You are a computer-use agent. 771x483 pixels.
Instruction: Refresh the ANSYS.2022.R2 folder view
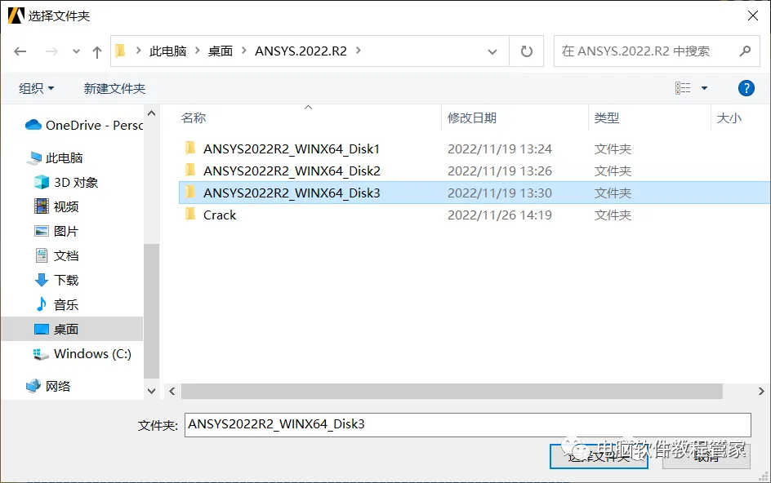coord(527,51)
